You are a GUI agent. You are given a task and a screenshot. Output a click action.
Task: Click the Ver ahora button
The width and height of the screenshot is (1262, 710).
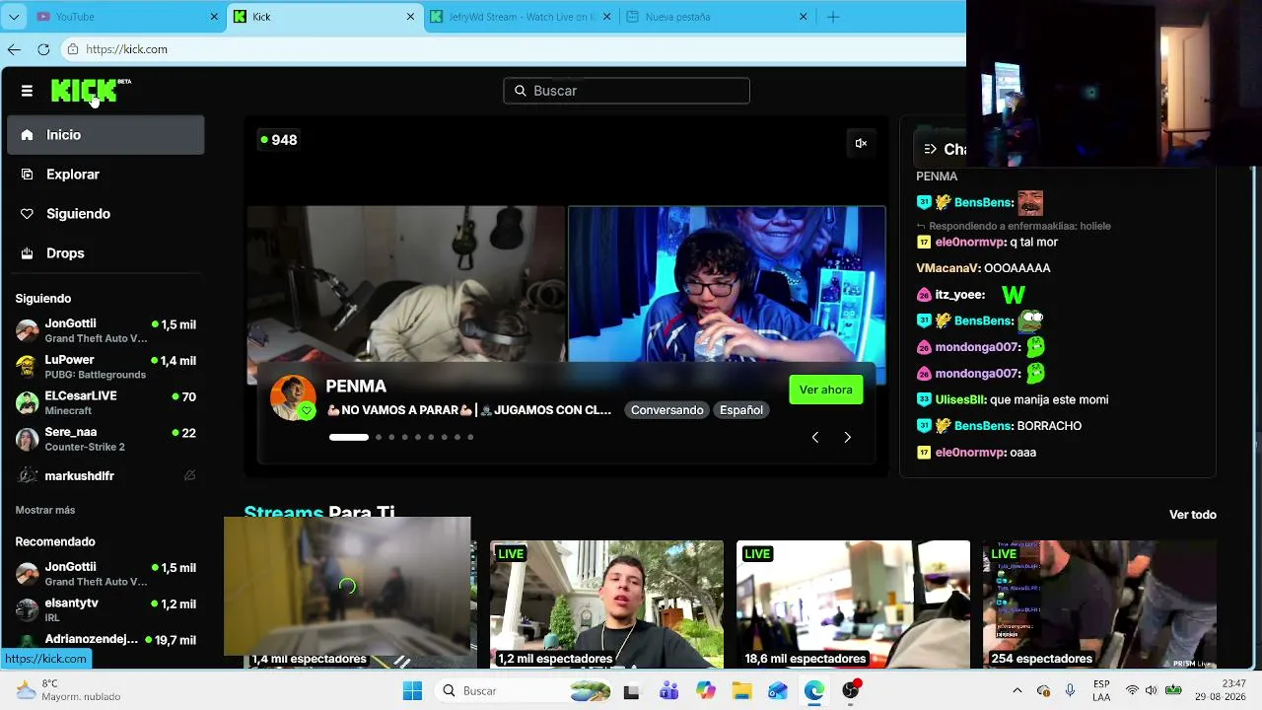coord(826,390)
